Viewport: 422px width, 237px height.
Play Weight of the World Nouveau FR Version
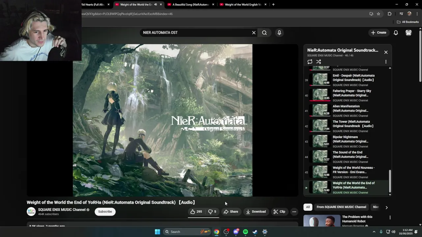346,172
